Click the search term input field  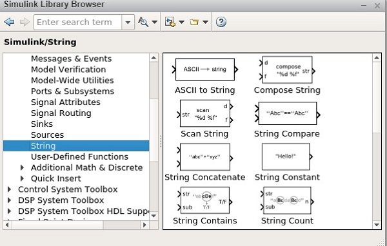[78, 22]
